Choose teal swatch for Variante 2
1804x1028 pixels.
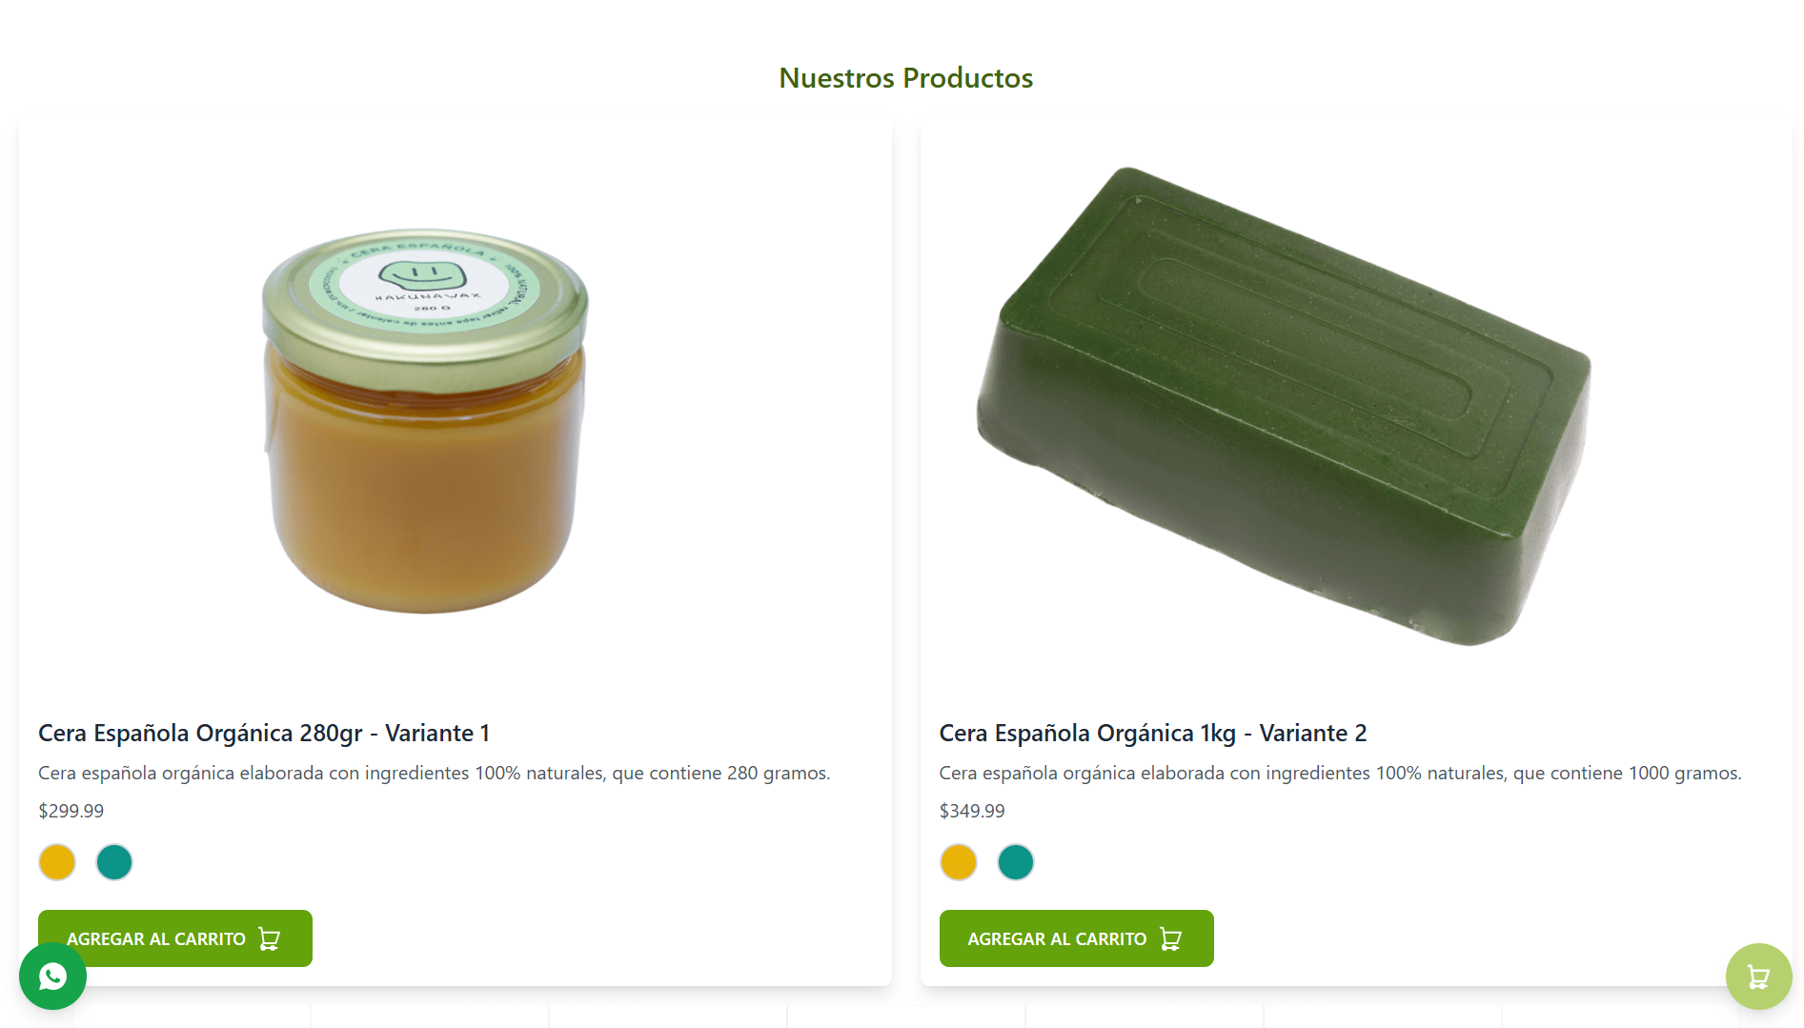1016,862
